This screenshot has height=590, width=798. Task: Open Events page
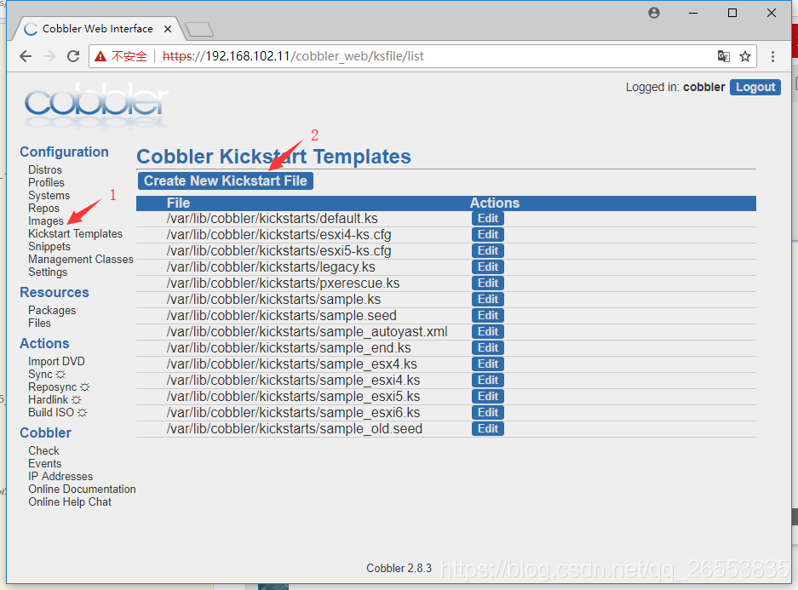coord(45,463)
